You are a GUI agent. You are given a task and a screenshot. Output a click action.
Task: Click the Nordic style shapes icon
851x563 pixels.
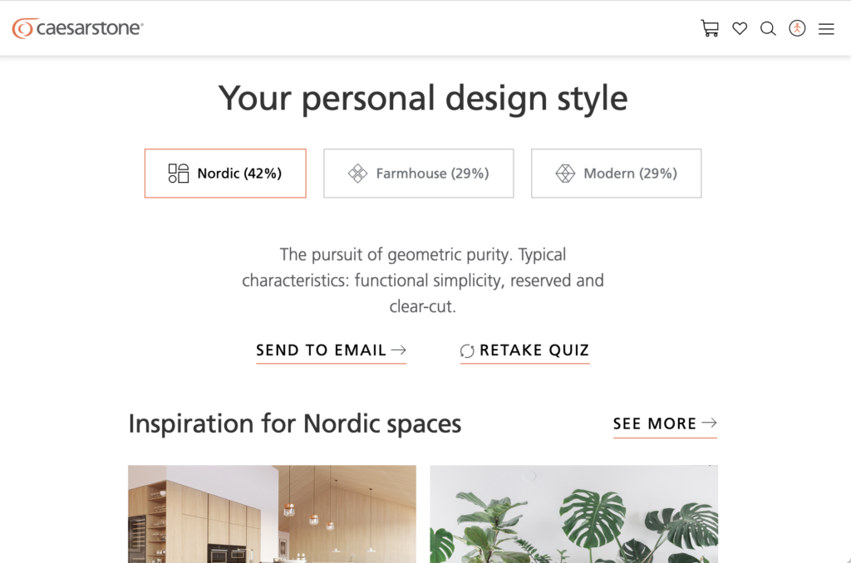179,174
